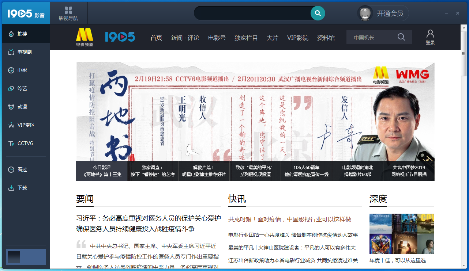Click the 电影 film reel icon
Image resolution: width=469 pixels, height=271 pixels.
click(11, 70)
